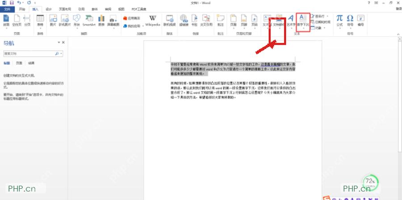Image resolution: width=402 pixels, height=200 pixels.
Task: Open the Office Store (应用商店)
Action: 132,18
